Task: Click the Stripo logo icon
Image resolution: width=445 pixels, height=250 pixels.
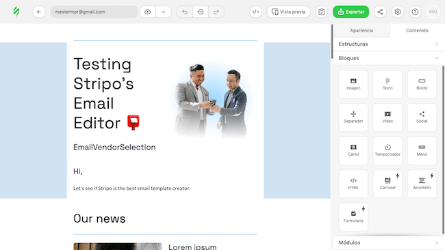Action: tap(16, 12)
